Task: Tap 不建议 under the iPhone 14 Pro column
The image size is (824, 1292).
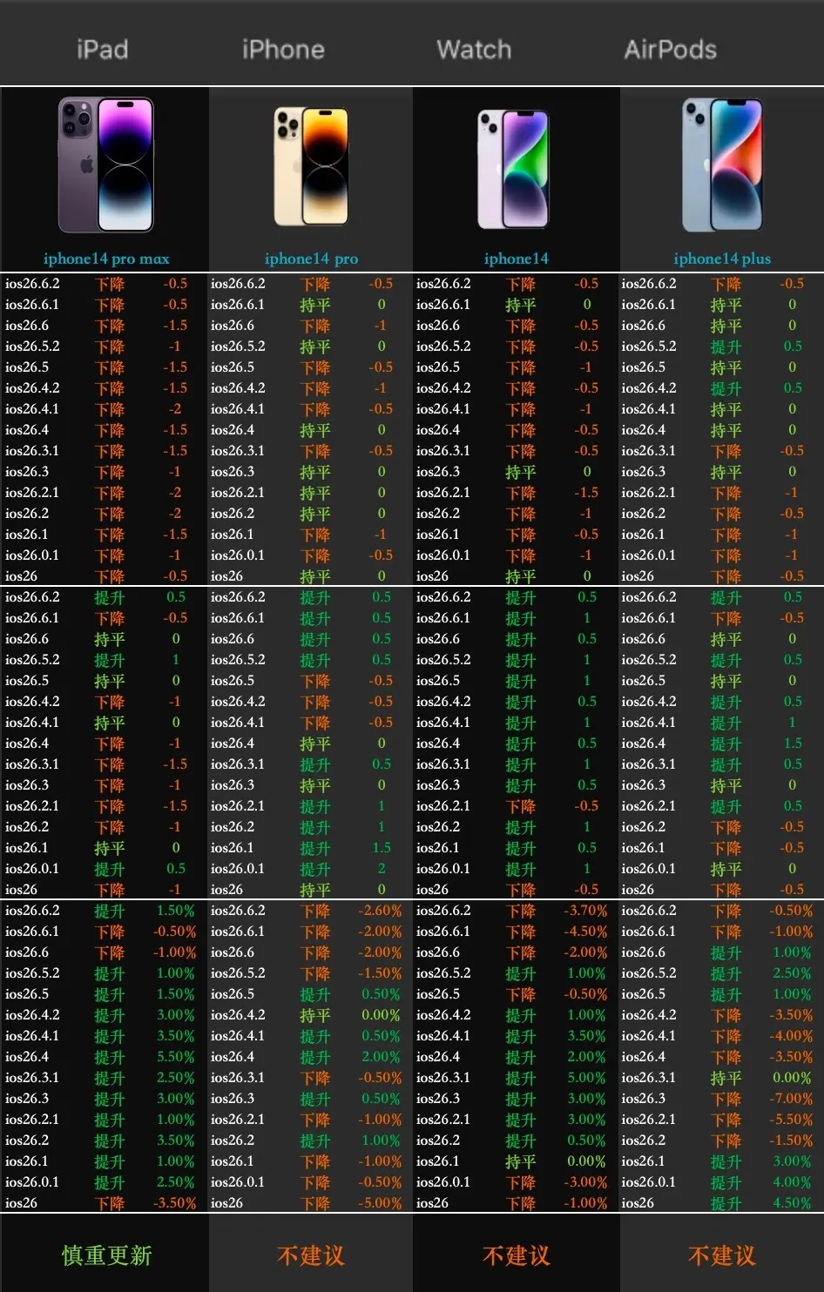Action: point(311,1255)
